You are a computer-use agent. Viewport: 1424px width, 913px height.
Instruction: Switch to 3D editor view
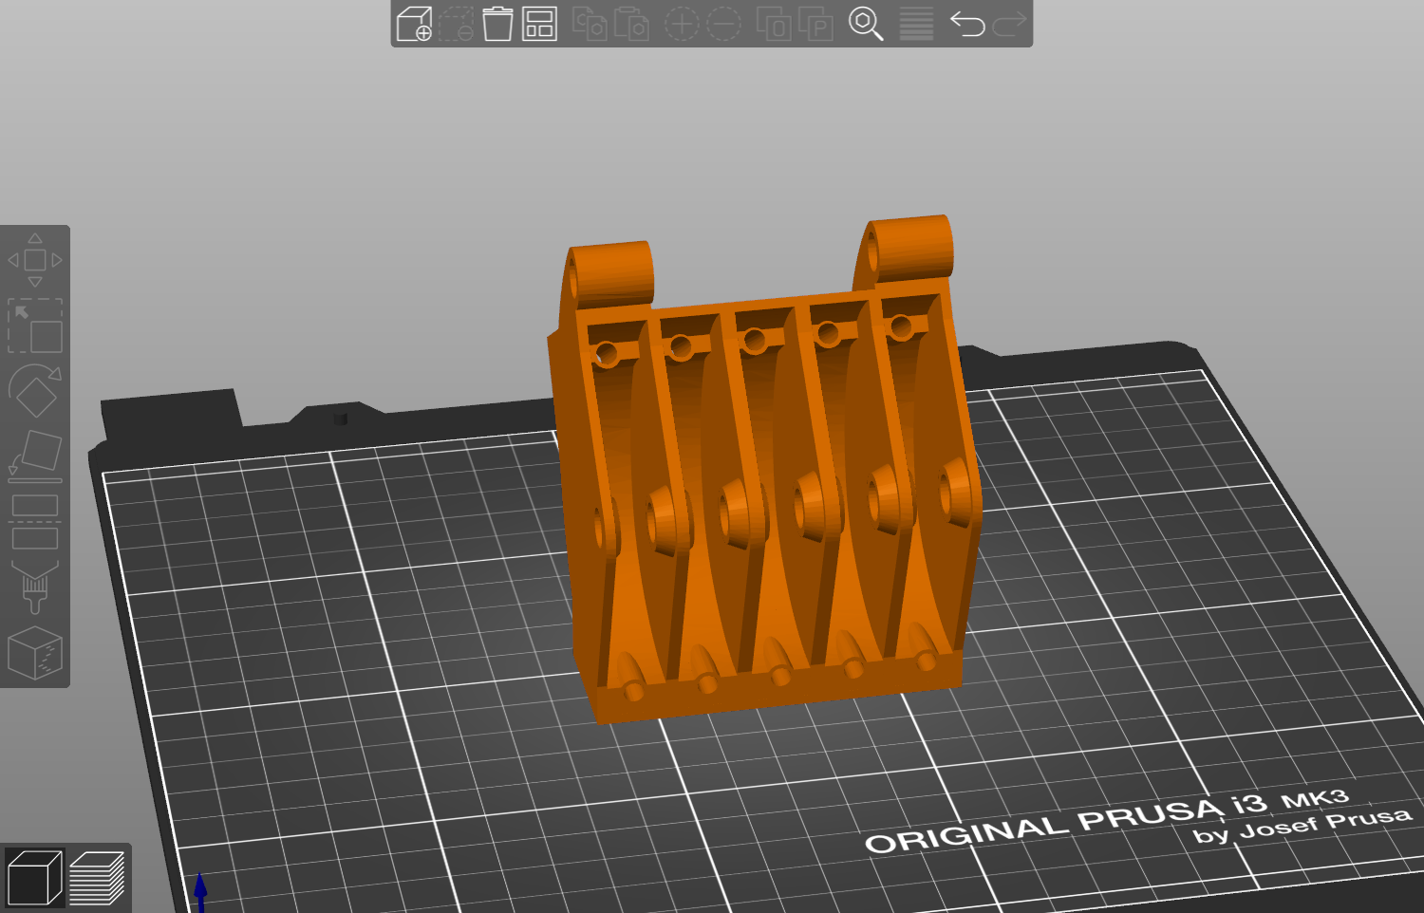(x=34, y=878)
